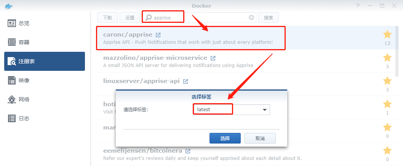The image size is (403, 166).
Task: Open external link for mazzolino/apprise-microservice
Action: 213,58
